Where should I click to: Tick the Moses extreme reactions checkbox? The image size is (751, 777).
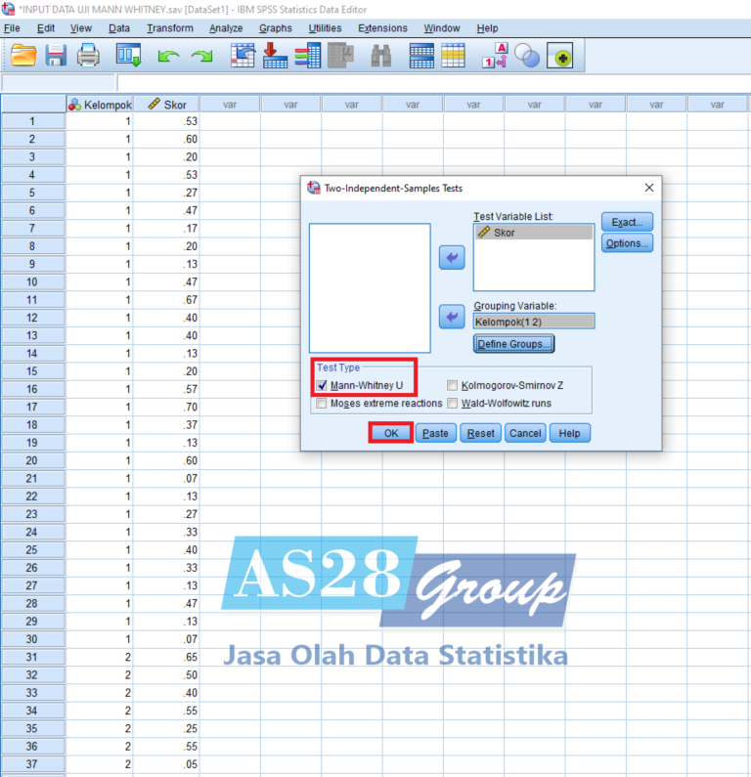[x=322, y=403]
